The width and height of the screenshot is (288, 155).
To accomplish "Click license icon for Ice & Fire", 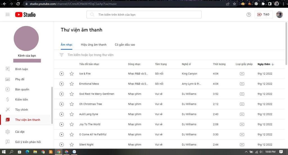I will (242, 74).
